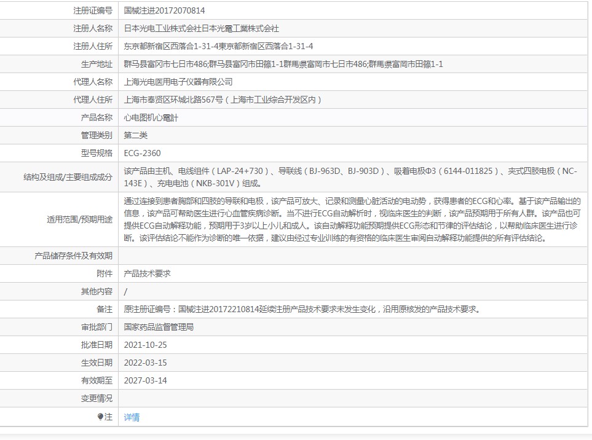The height and width of the screenshot is (440, 592).
Task: Click the 产品名称 label
Action: [x=97, y=118]
